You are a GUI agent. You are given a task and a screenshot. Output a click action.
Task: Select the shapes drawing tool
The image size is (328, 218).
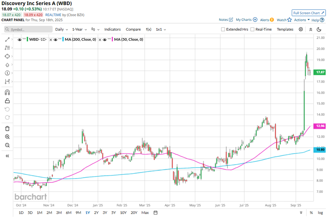pyautogui.click(x=7, y=56)
